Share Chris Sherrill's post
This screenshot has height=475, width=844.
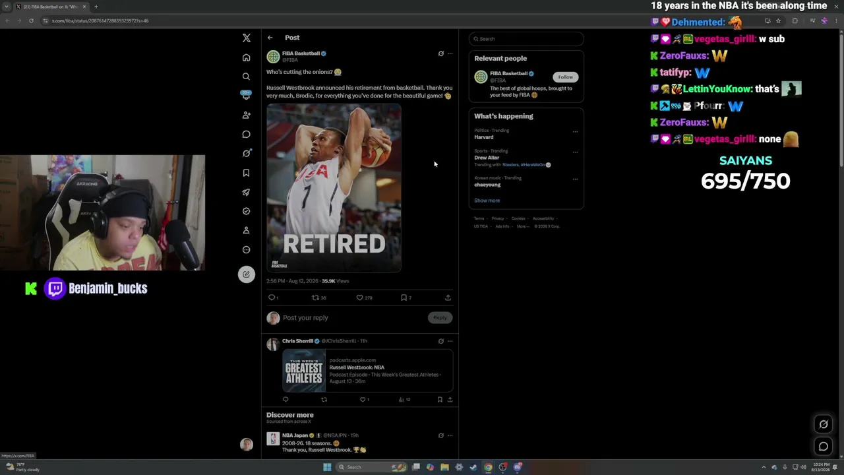(450, 399)
